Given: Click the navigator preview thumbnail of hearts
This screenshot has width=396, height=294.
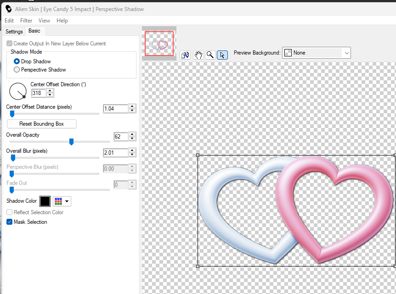Looking at the screenshot, I should coord(159,44).
